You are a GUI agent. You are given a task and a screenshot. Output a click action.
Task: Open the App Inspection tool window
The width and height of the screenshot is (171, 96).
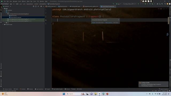click(39, 89)
